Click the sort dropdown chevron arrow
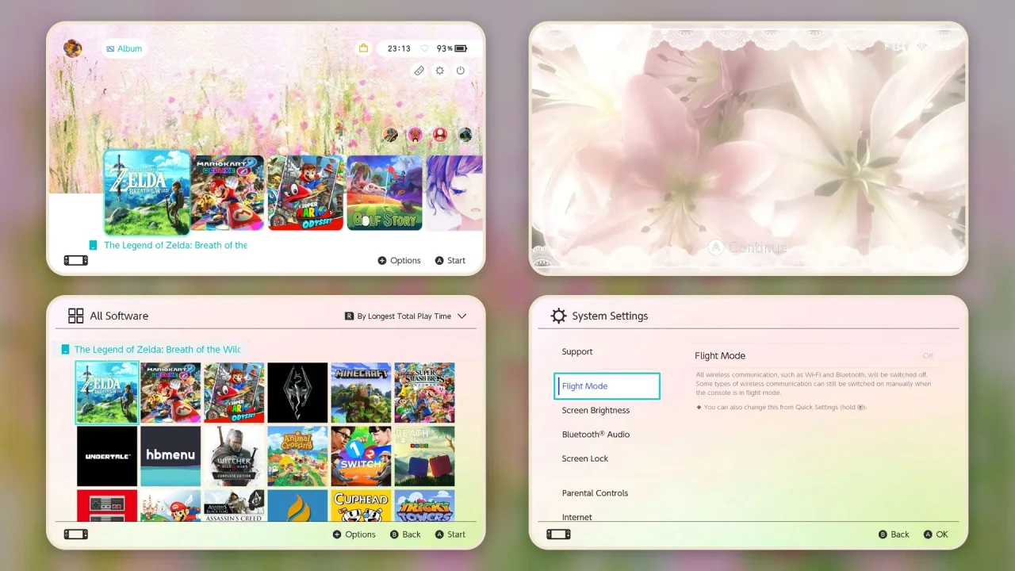This screenshot has height=571, width=1015. tap(462, 316)
